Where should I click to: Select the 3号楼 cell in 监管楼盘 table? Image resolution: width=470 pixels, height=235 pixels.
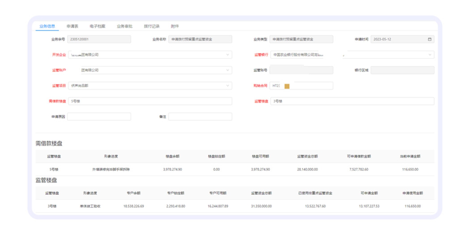click(x=52, y=206)
